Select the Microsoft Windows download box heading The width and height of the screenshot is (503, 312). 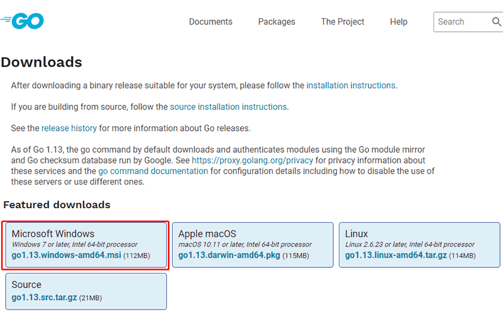click(x=53, y=234)
